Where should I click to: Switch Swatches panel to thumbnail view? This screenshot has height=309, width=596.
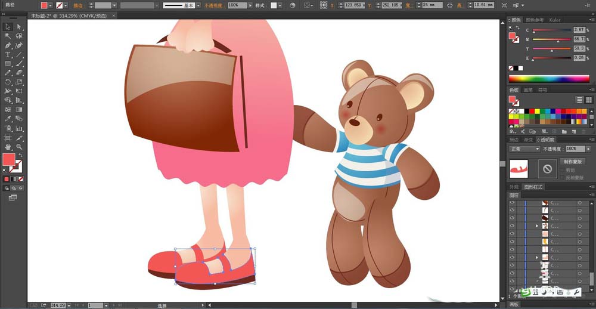point(589,100)
